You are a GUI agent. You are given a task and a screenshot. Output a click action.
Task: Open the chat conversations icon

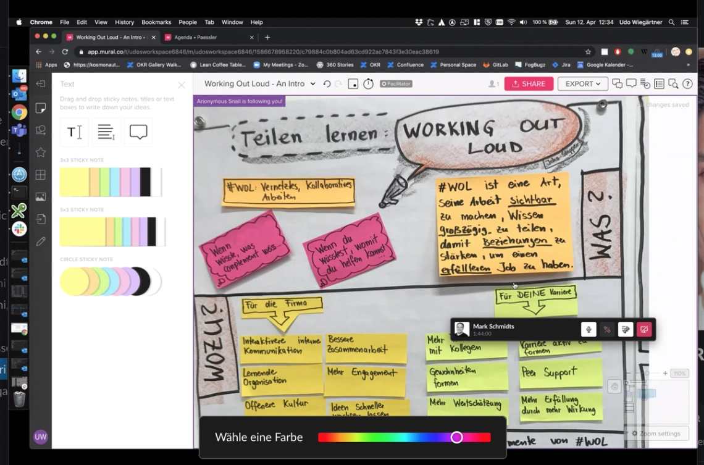pyautogui.click(x=618, y=84)
